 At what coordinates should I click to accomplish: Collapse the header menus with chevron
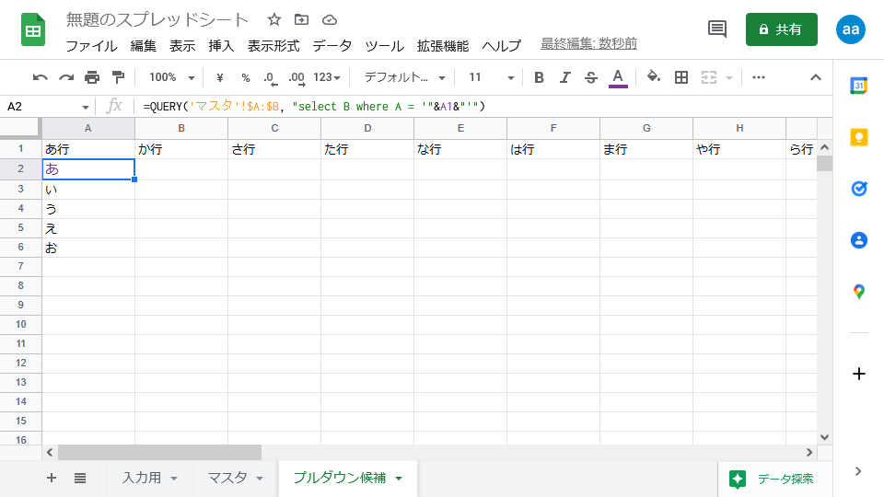click(x=815, y=77)
